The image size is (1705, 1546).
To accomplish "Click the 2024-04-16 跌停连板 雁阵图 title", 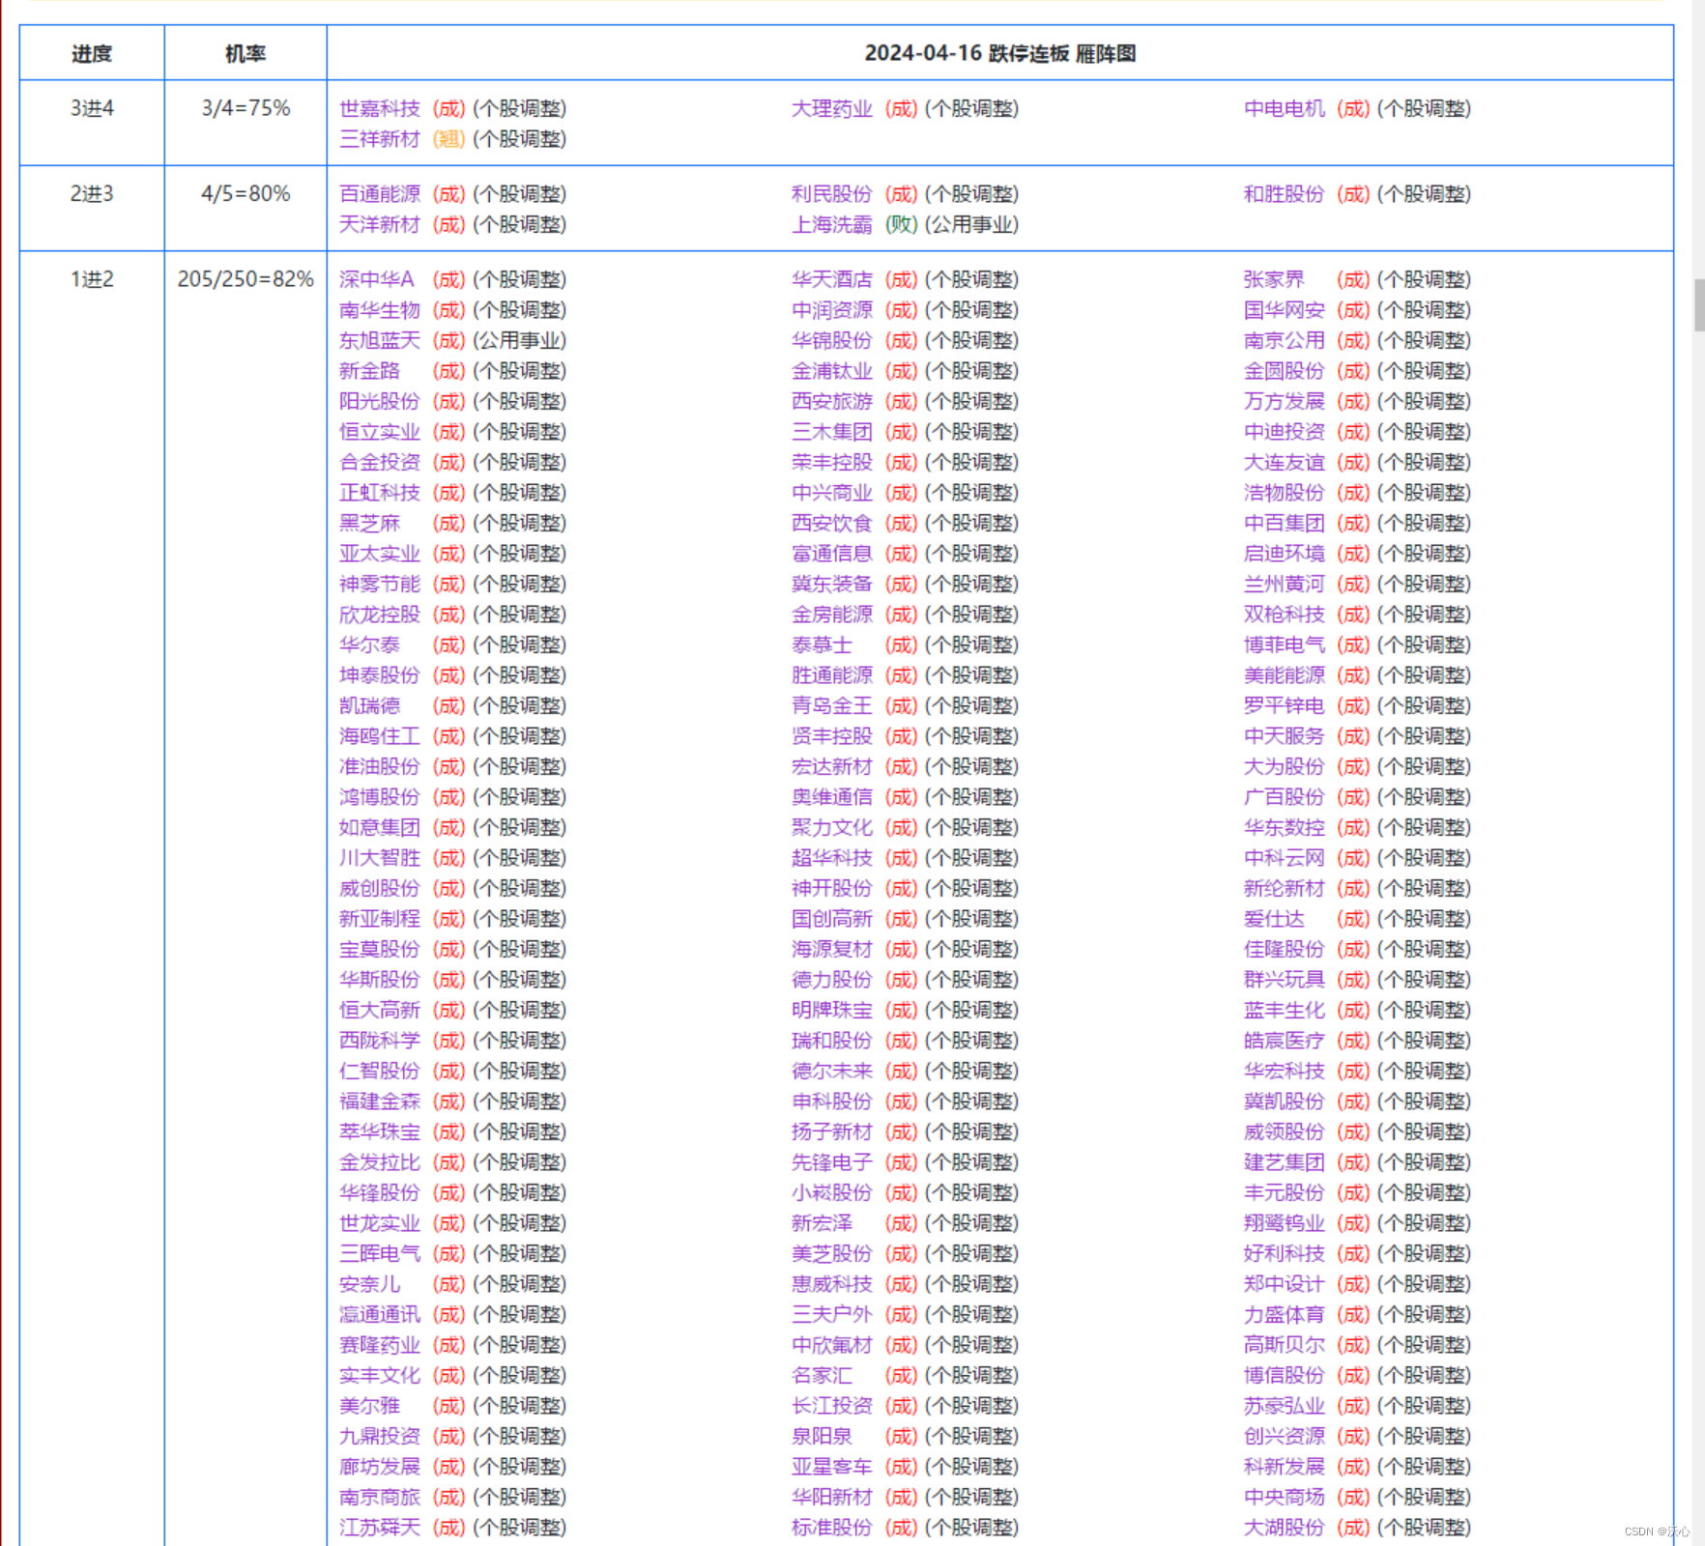I will click(x=1000, y=53).
